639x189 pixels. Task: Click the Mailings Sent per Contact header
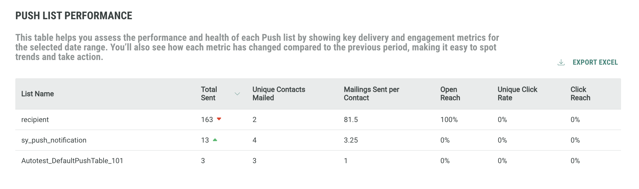point(371,94)
